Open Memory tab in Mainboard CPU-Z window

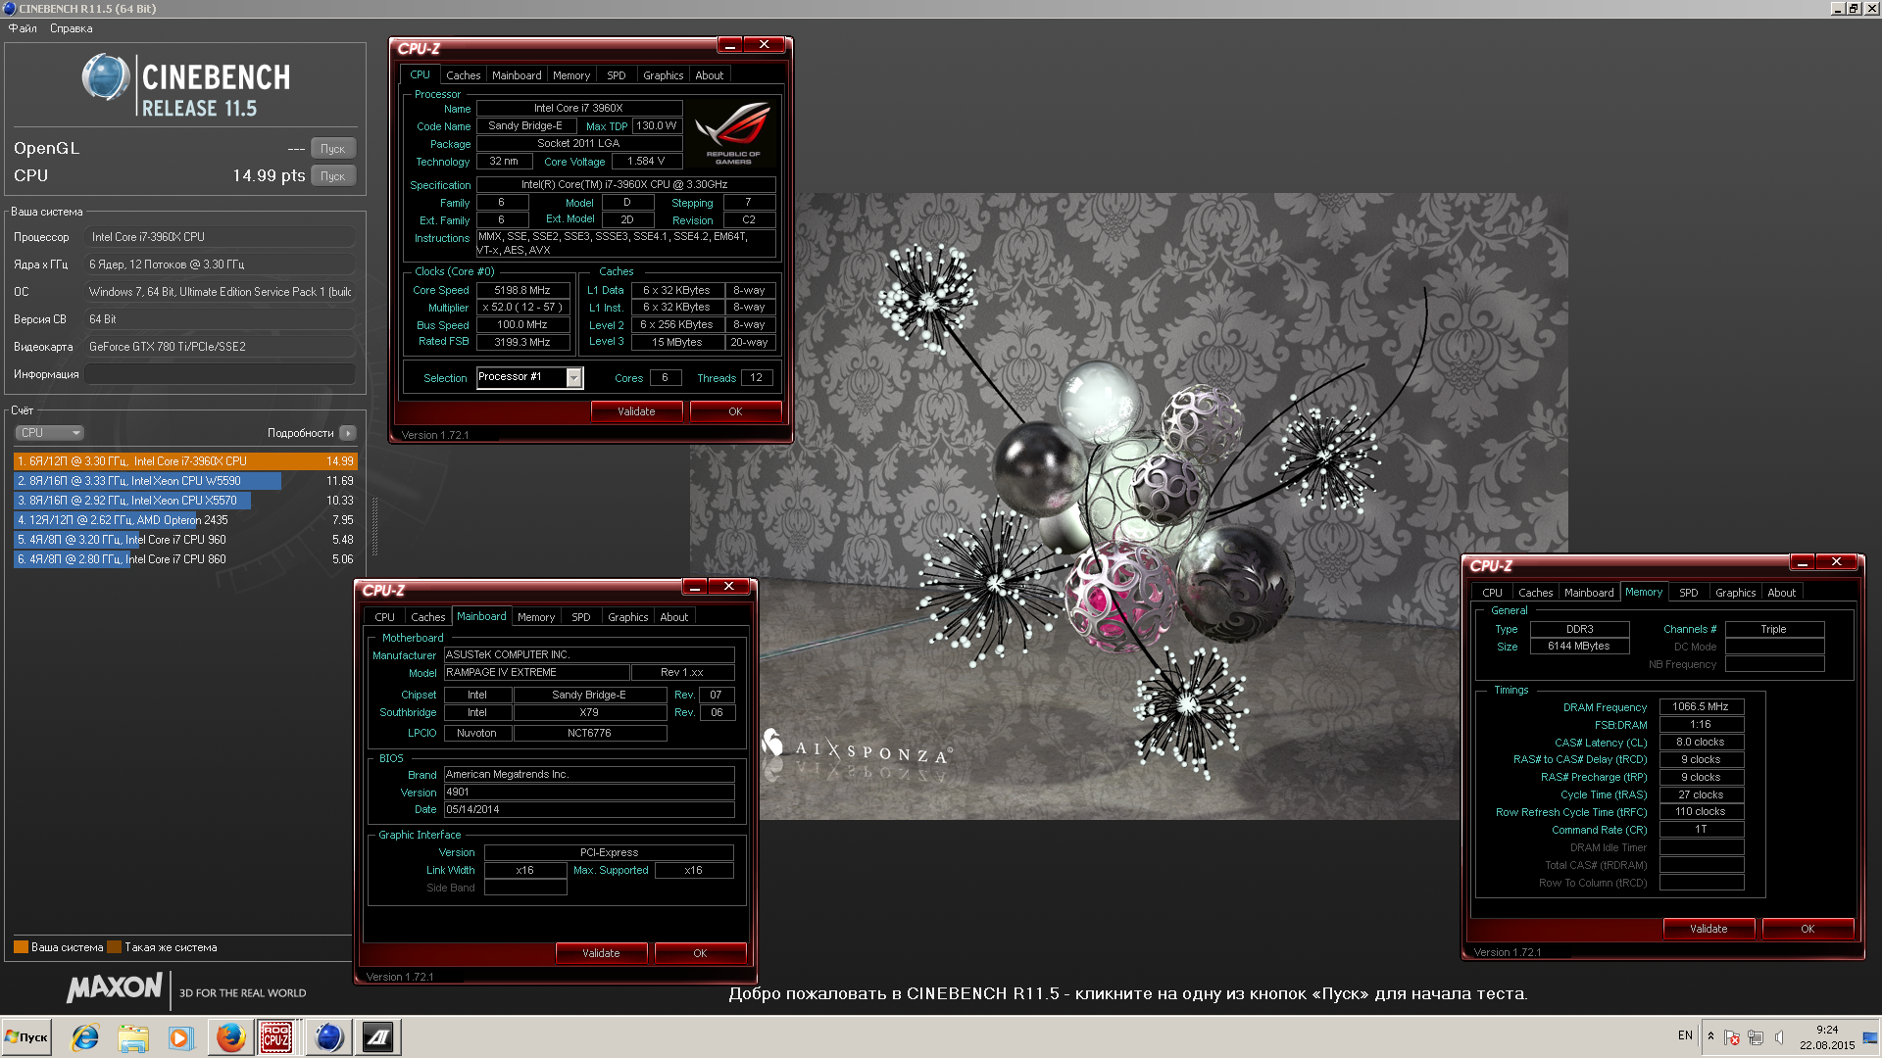point(536,617)
